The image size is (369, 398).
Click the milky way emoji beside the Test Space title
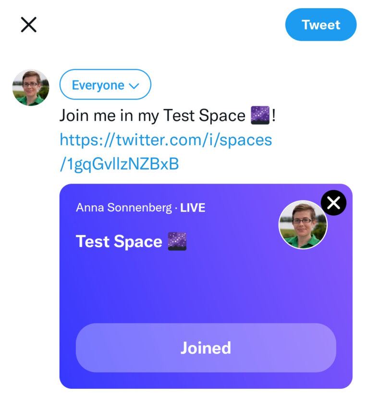coord(177,241)
